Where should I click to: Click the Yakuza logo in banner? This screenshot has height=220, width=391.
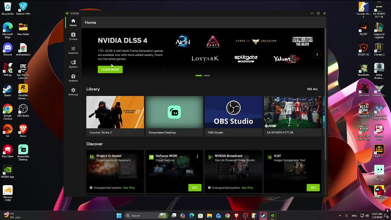click(x=286, y=59)
